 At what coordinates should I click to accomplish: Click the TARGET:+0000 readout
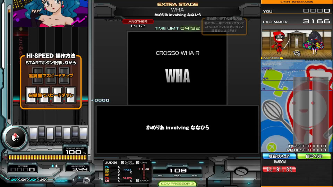[x=307, y=146]
